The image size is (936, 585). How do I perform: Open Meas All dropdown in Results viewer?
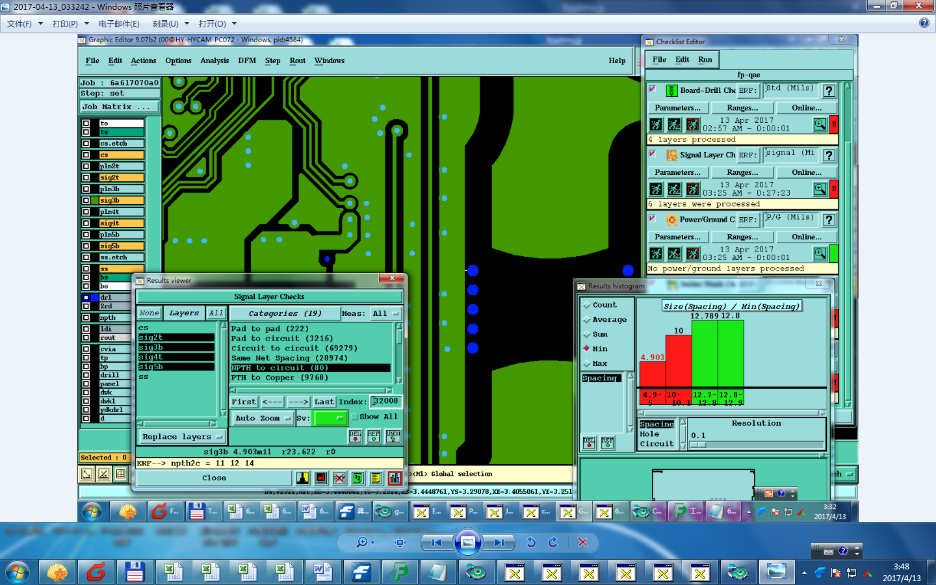386,313
